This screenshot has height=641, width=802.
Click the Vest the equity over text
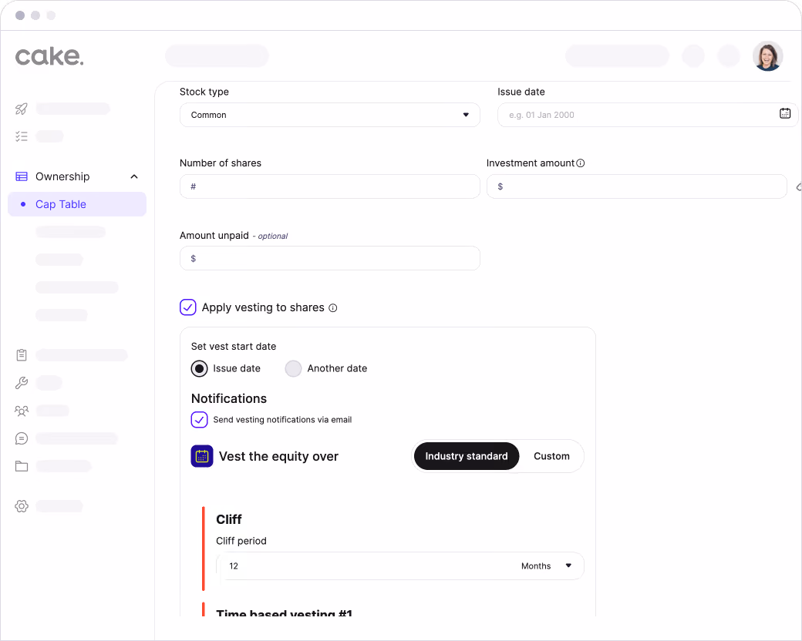[x=278, y=456]
